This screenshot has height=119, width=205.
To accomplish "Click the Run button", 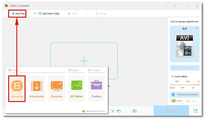I will pyautogui.click(x=171, y=111).
